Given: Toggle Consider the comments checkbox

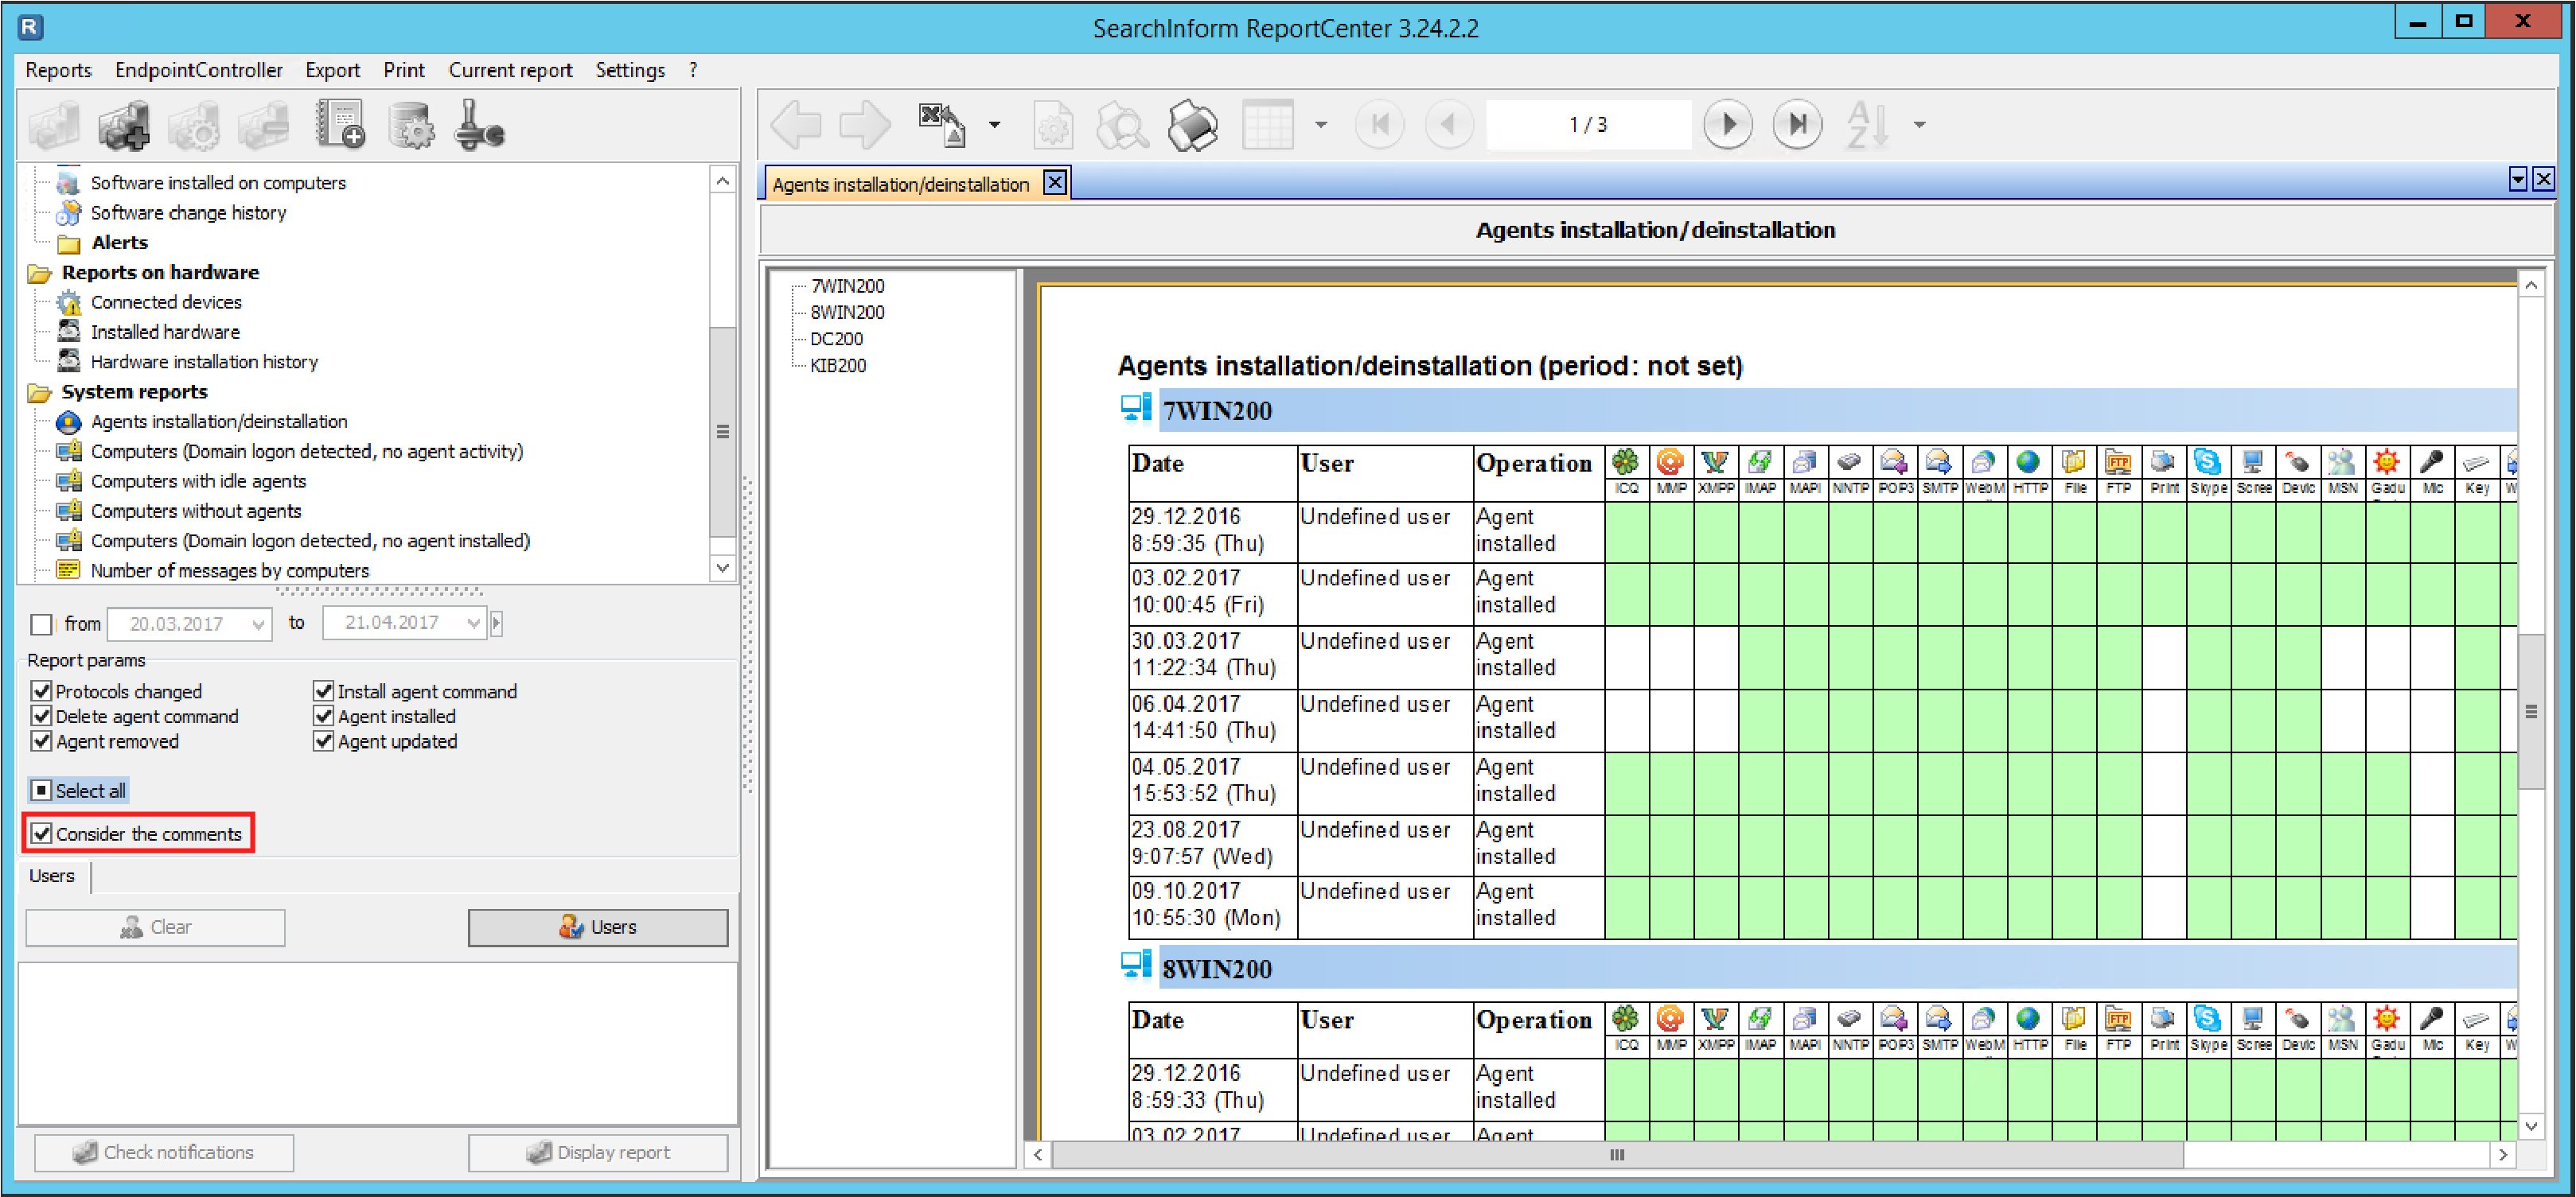Looking at the screenshot, I should pyautogui.click(x=41, y=834).
